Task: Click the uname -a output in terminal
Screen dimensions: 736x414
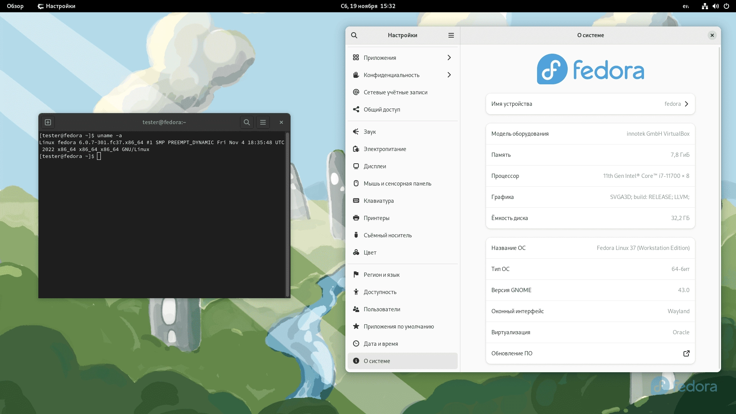Action: coord(162,146)
